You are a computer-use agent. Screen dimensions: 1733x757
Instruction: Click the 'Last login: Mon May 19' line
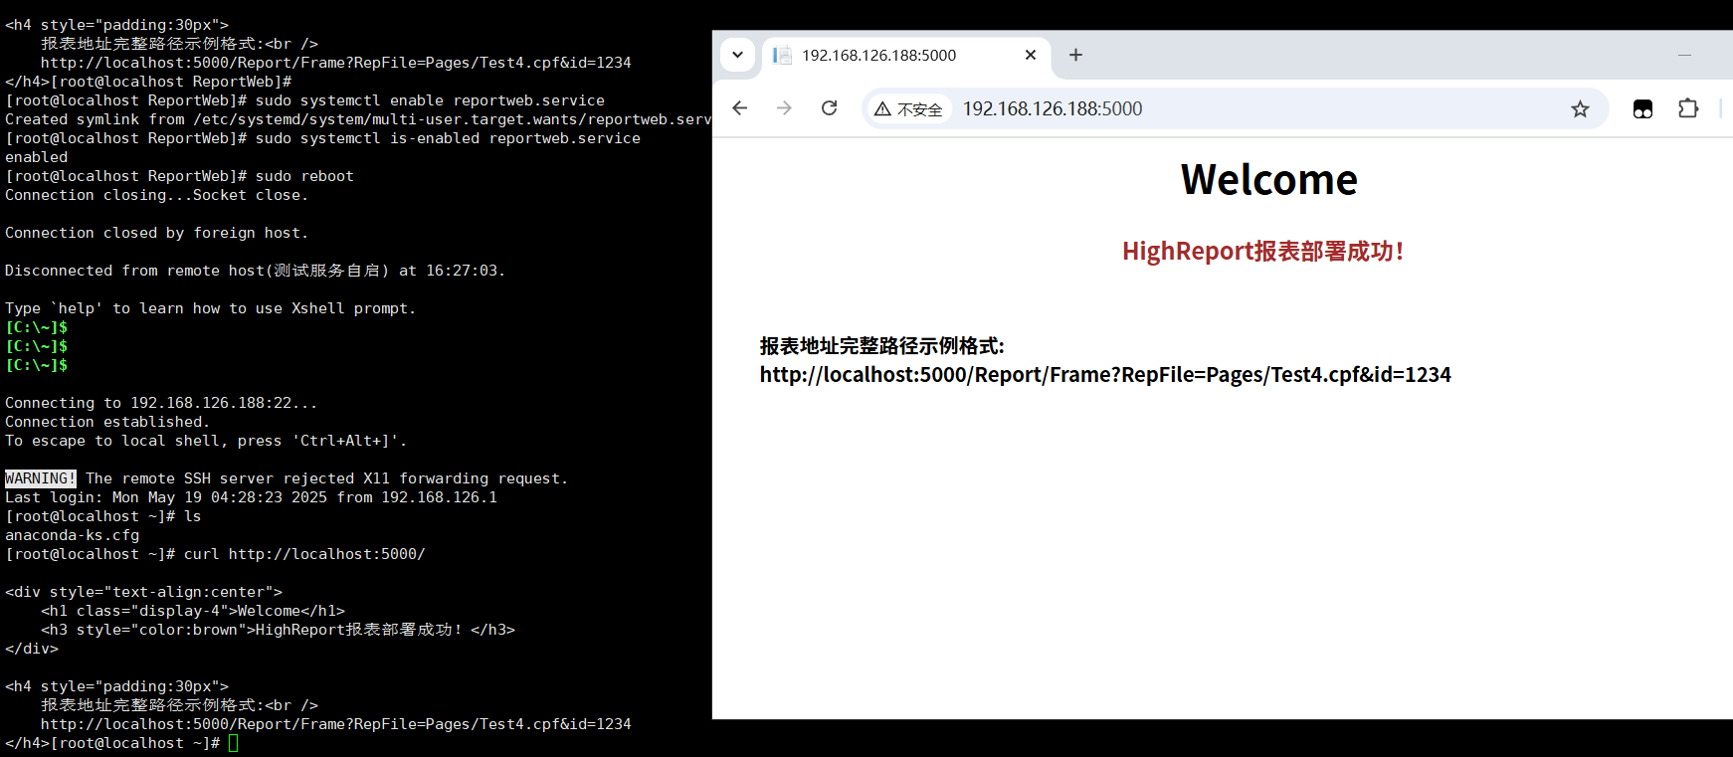tap(251, 497)
